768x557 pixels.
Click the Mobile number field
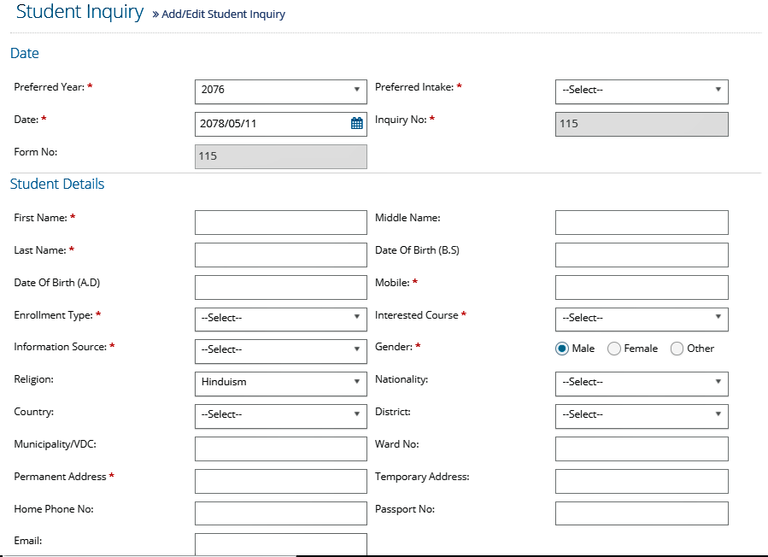(x=642, y=287)
